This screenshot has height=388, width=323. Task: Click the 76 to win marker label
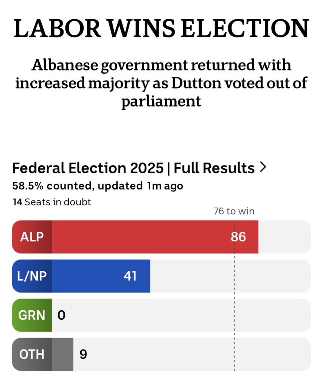[234, 211]
